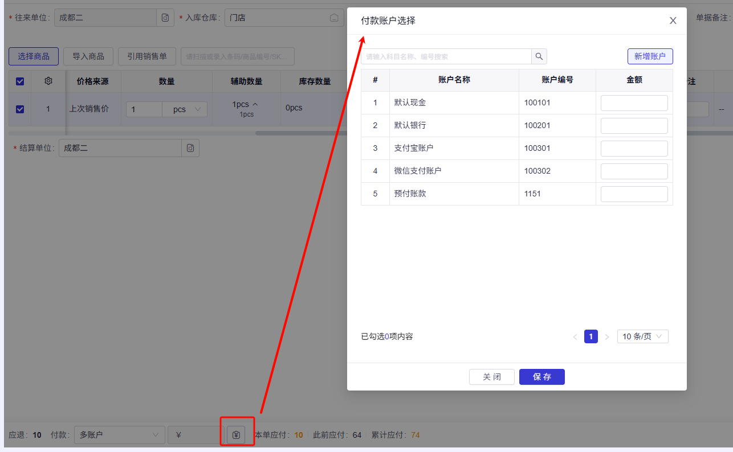Click amount field for 默认银行
Screen dimensions: 733x452
[x=634, y=126]
